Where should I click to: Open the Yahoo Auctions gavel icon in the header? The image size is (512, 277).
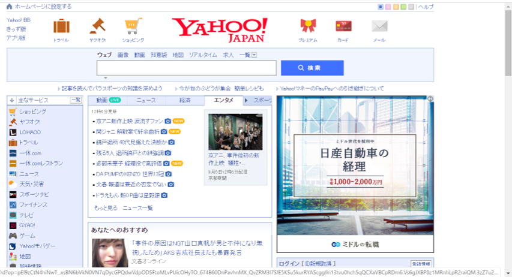click(x=98, y=26)
